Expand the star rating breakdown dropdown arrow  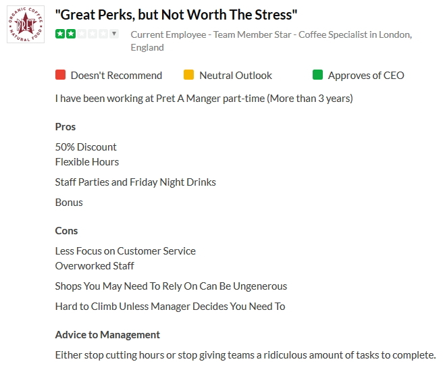point(114,34)
